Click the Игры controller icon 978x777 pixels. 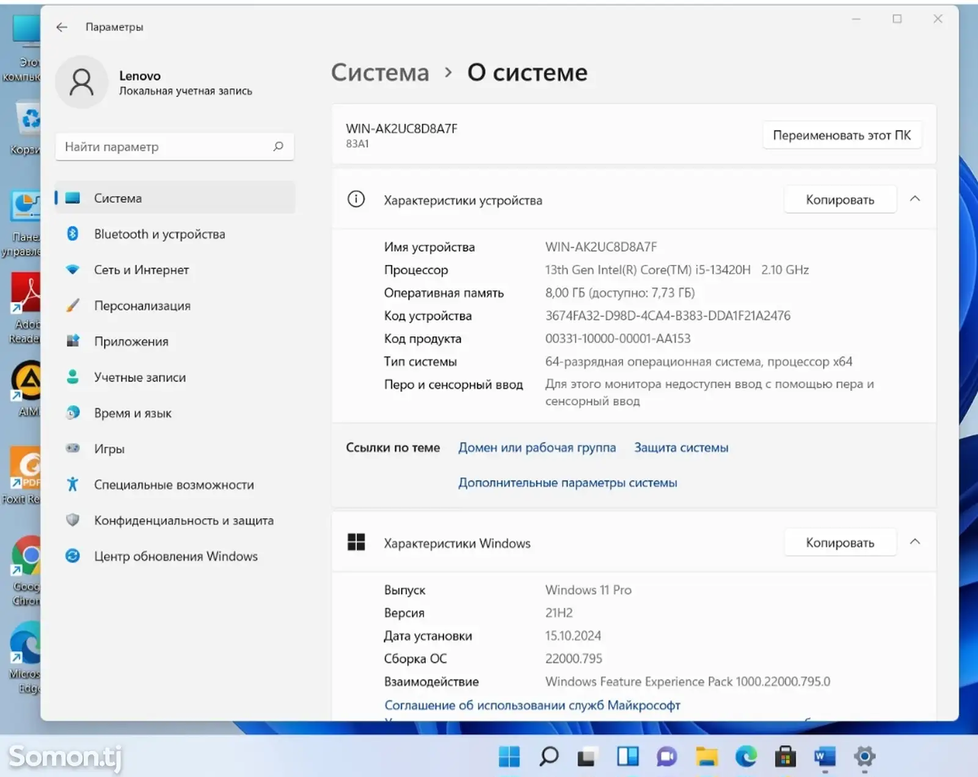click(x=73, y=448)
